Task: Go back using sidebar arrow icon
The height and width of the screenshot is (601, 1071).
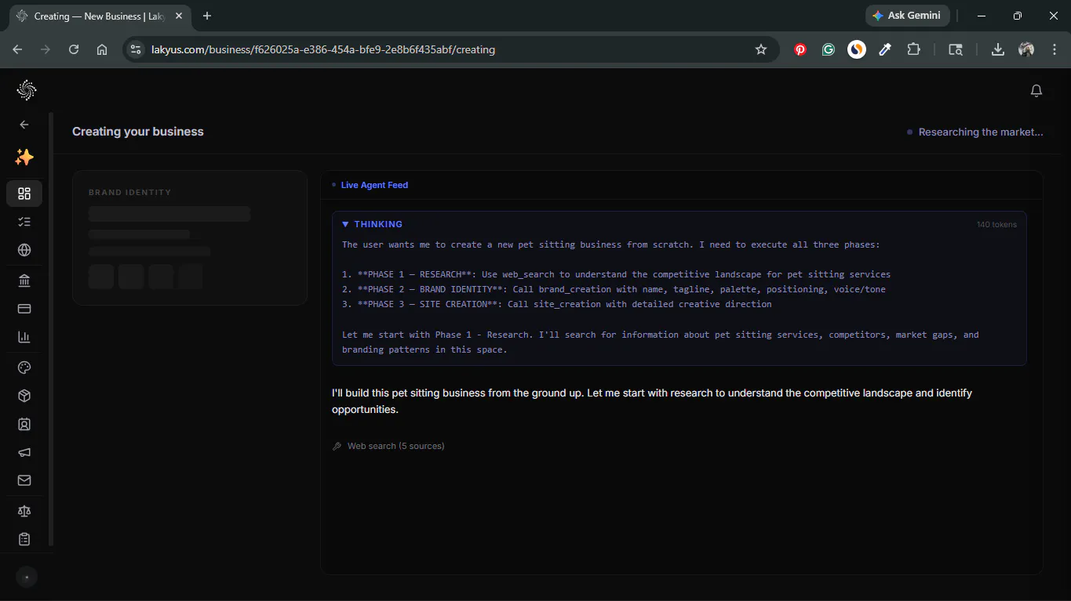Action: coord(24,125)
